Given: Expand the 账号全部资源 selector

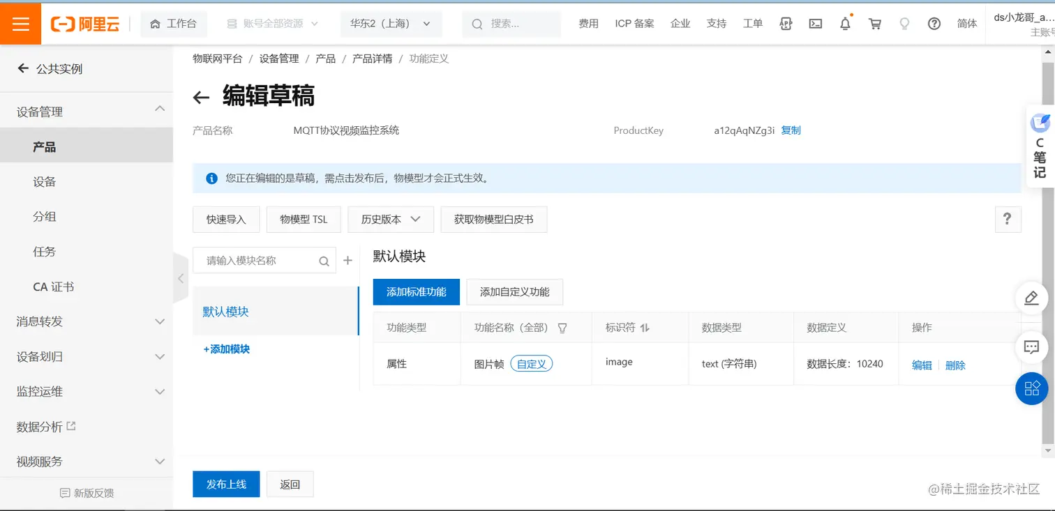Looking at the screenshot, I should (273, 24).
